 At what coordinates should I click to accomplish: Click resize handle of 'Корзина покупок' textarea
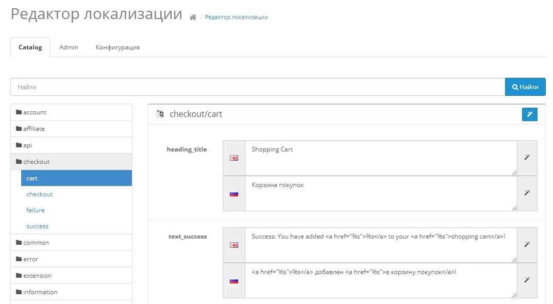pyautogui.click(x=514, y=208)
